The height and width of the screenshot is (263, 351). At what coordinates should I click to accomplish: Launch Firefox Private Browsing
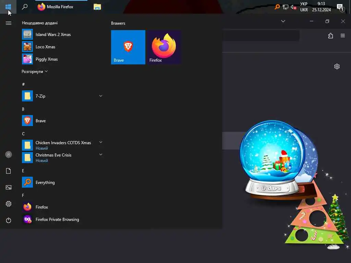click(x=62, y=219)
